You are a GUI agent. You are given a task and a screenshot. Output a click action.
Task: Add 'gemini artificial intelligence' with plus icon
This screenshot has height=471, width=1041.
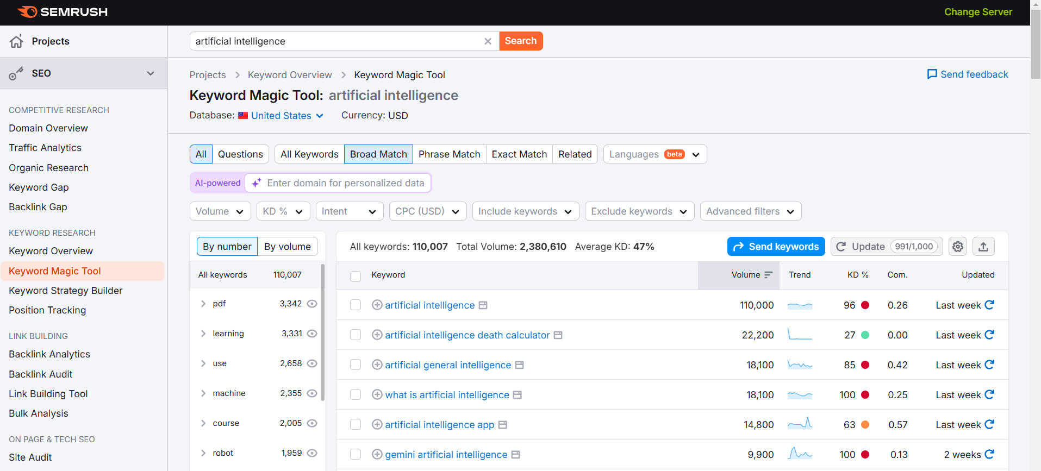point(377,454)
